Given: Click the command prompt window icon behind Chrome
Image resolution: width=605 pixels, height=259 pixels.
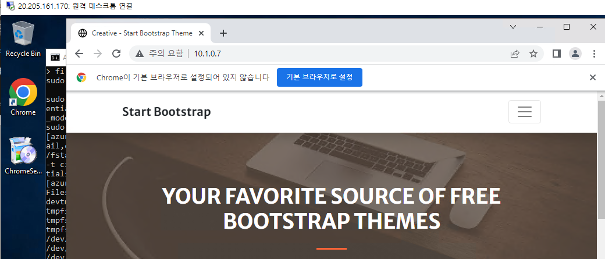Looking at the screenshot, I should pos(55,58).
